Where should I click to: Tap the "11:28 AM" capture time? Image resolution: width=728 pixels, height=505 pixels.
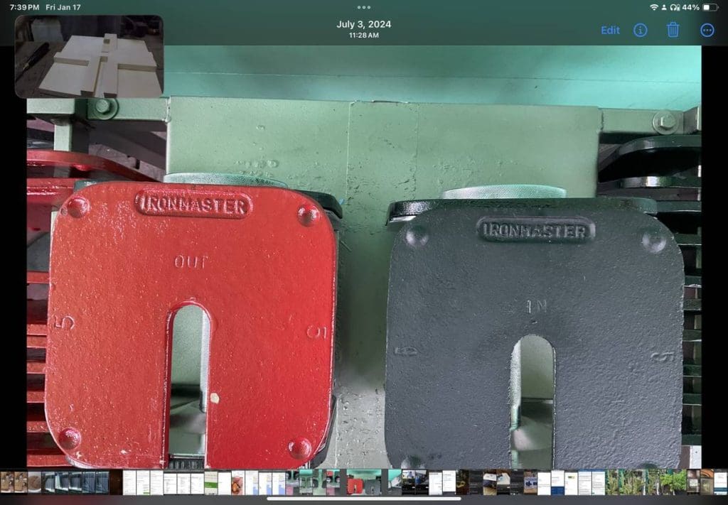click(x=364, y=36)
